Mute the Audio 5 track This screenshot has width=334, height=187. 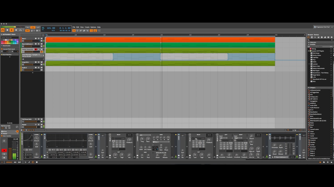41,68
